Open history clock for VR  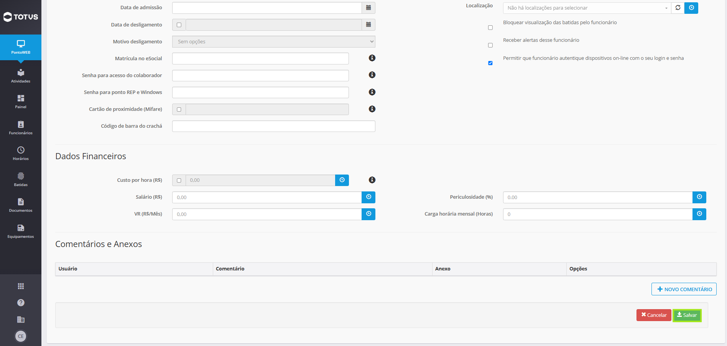(368, 214)
